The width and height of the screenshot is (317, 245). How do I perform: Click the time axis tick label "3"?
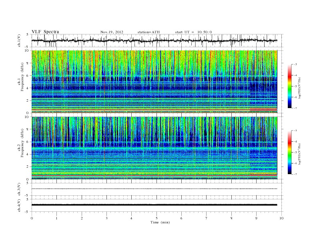106,218
